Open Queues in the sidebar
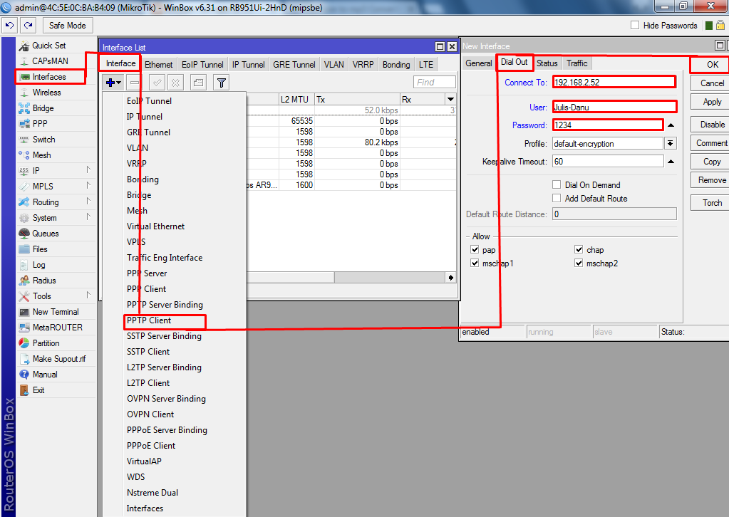This screenshot has width=729, height=517. point(45,233)
